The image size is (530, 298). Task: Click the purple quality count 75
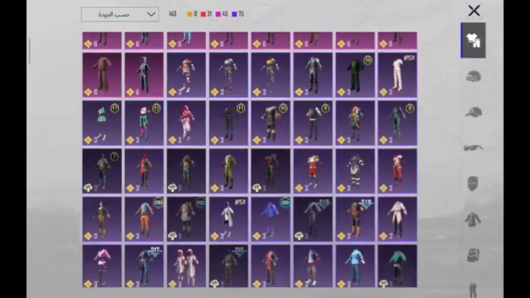click(x=238, y=14)
